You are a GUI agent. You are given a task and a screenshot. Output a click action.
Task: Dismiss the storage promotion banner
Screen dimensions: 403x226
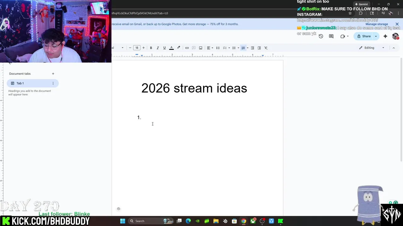397,24
